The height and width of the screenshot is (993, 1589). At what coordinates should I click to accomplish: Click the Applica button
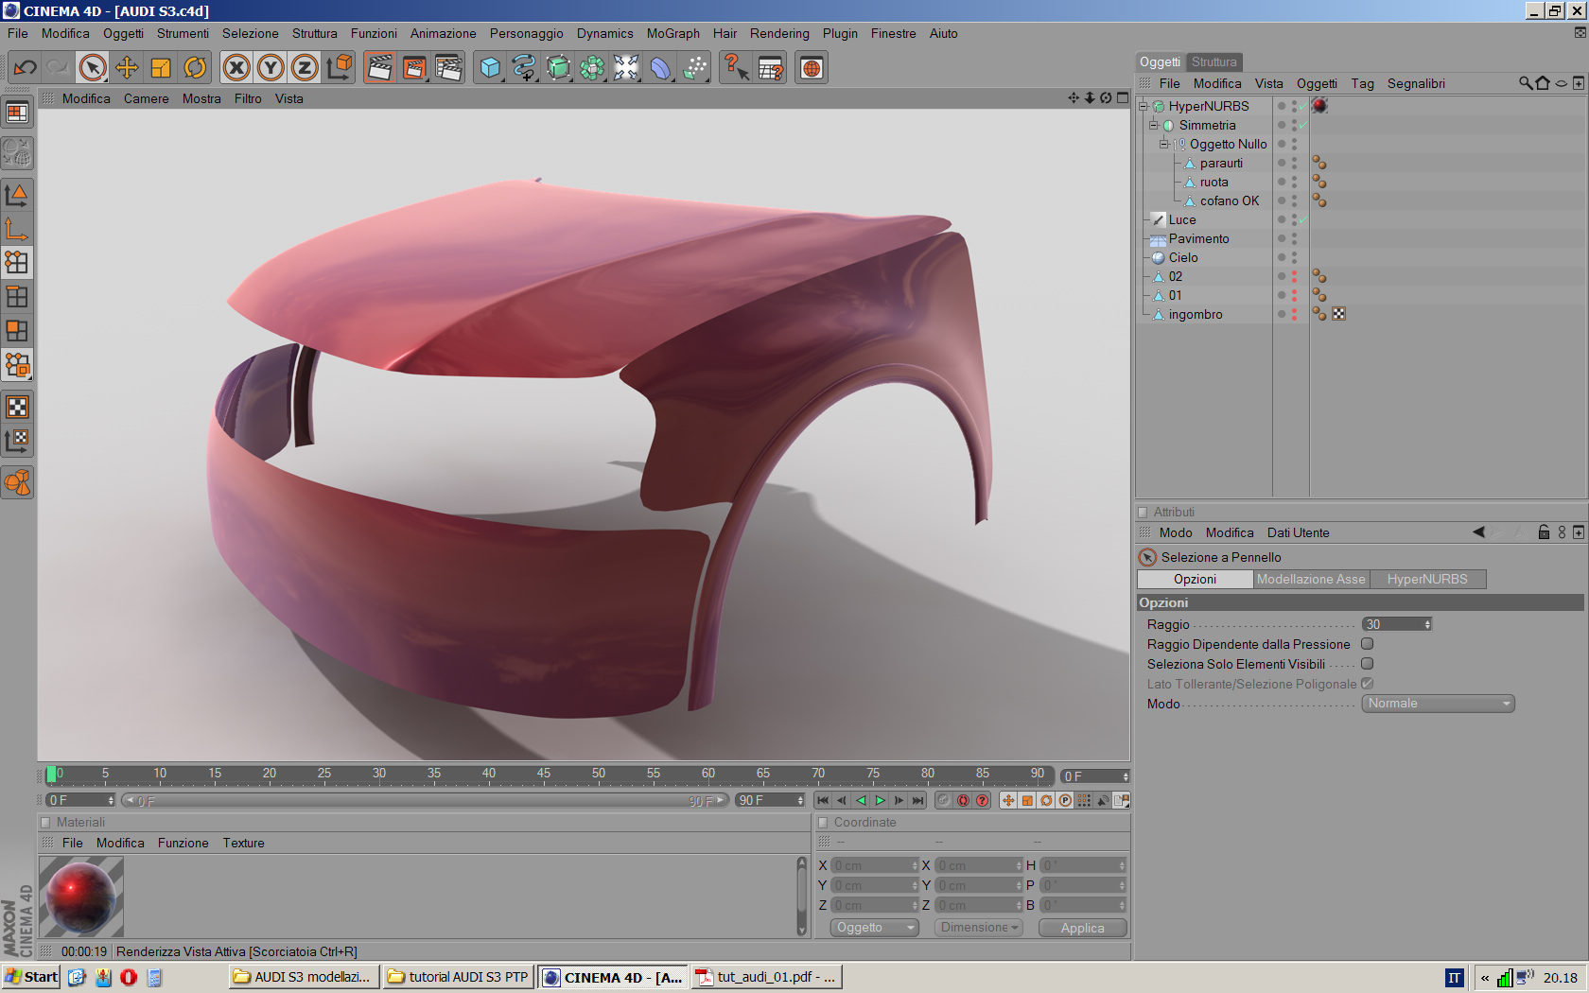click(x=1082, y=928)
